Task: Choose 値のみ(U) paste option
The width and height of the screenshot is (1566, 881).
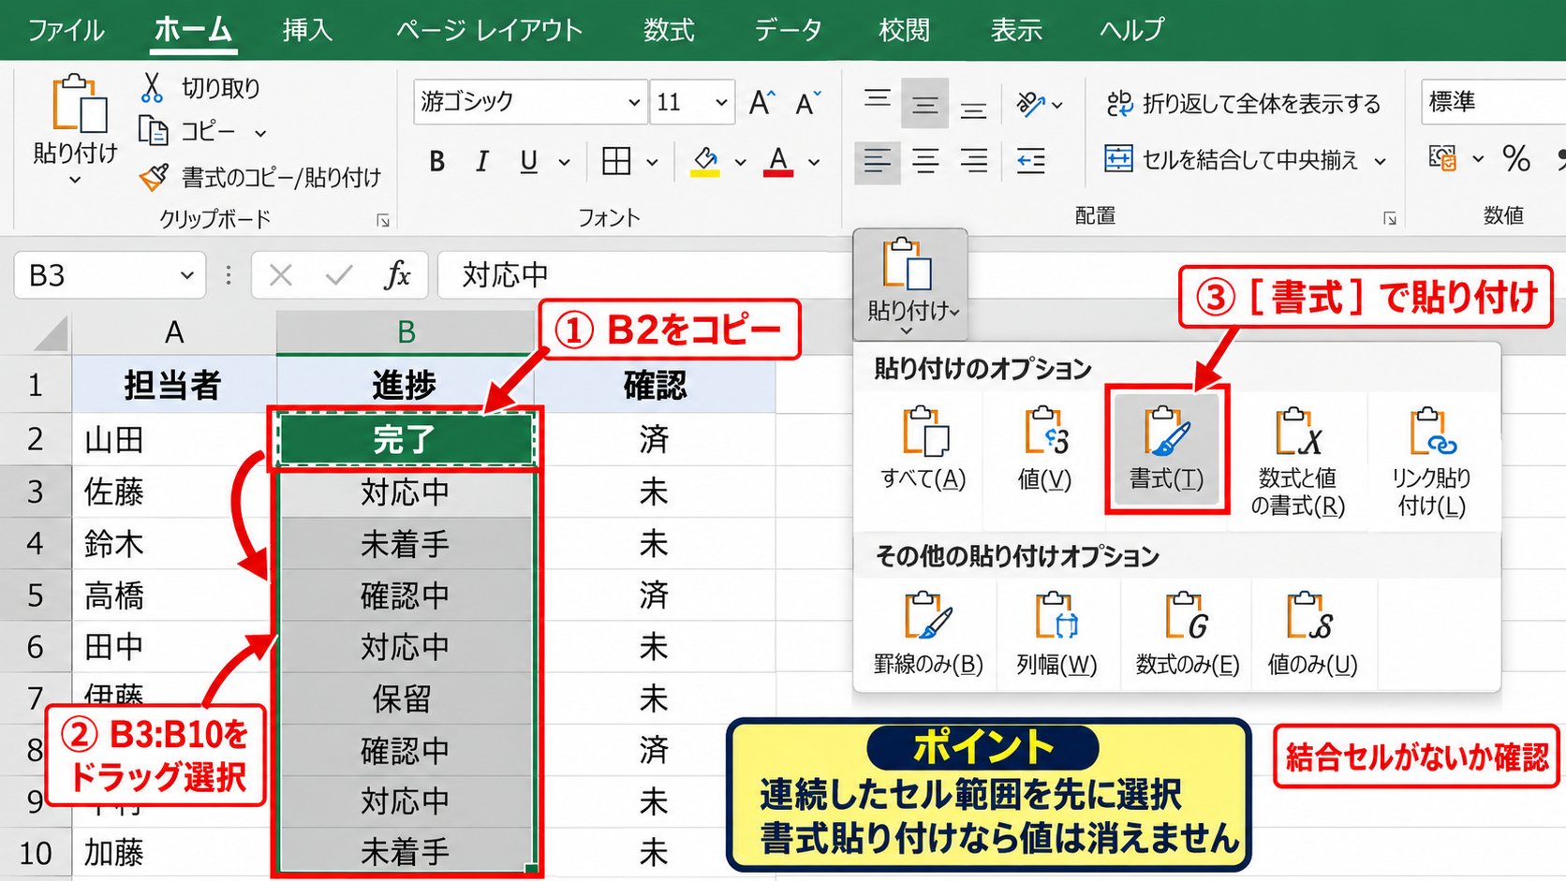Action: [x=1312, y=633]
